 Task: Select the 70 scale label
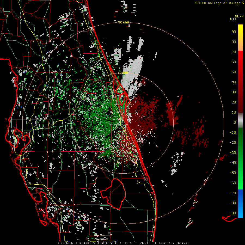pos(234,52)
